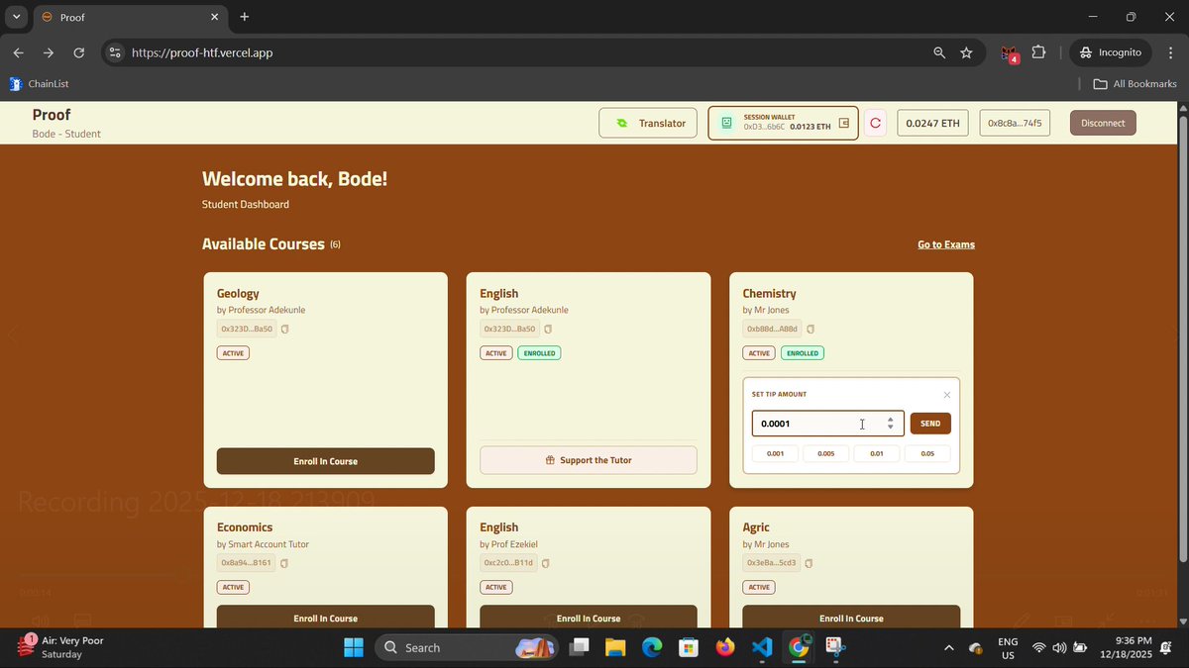Screen dimensions: 1189x668
Task: Click the Incognito profile button
Action: (1110, 52)
